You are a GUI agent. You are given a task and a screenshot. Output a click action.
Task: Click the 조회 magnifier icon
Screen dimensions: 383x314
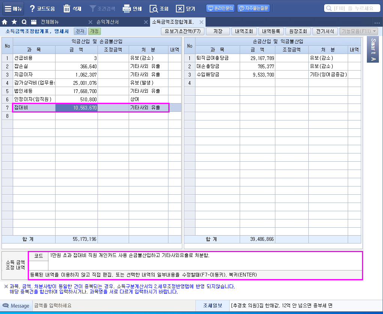[154, 8]
